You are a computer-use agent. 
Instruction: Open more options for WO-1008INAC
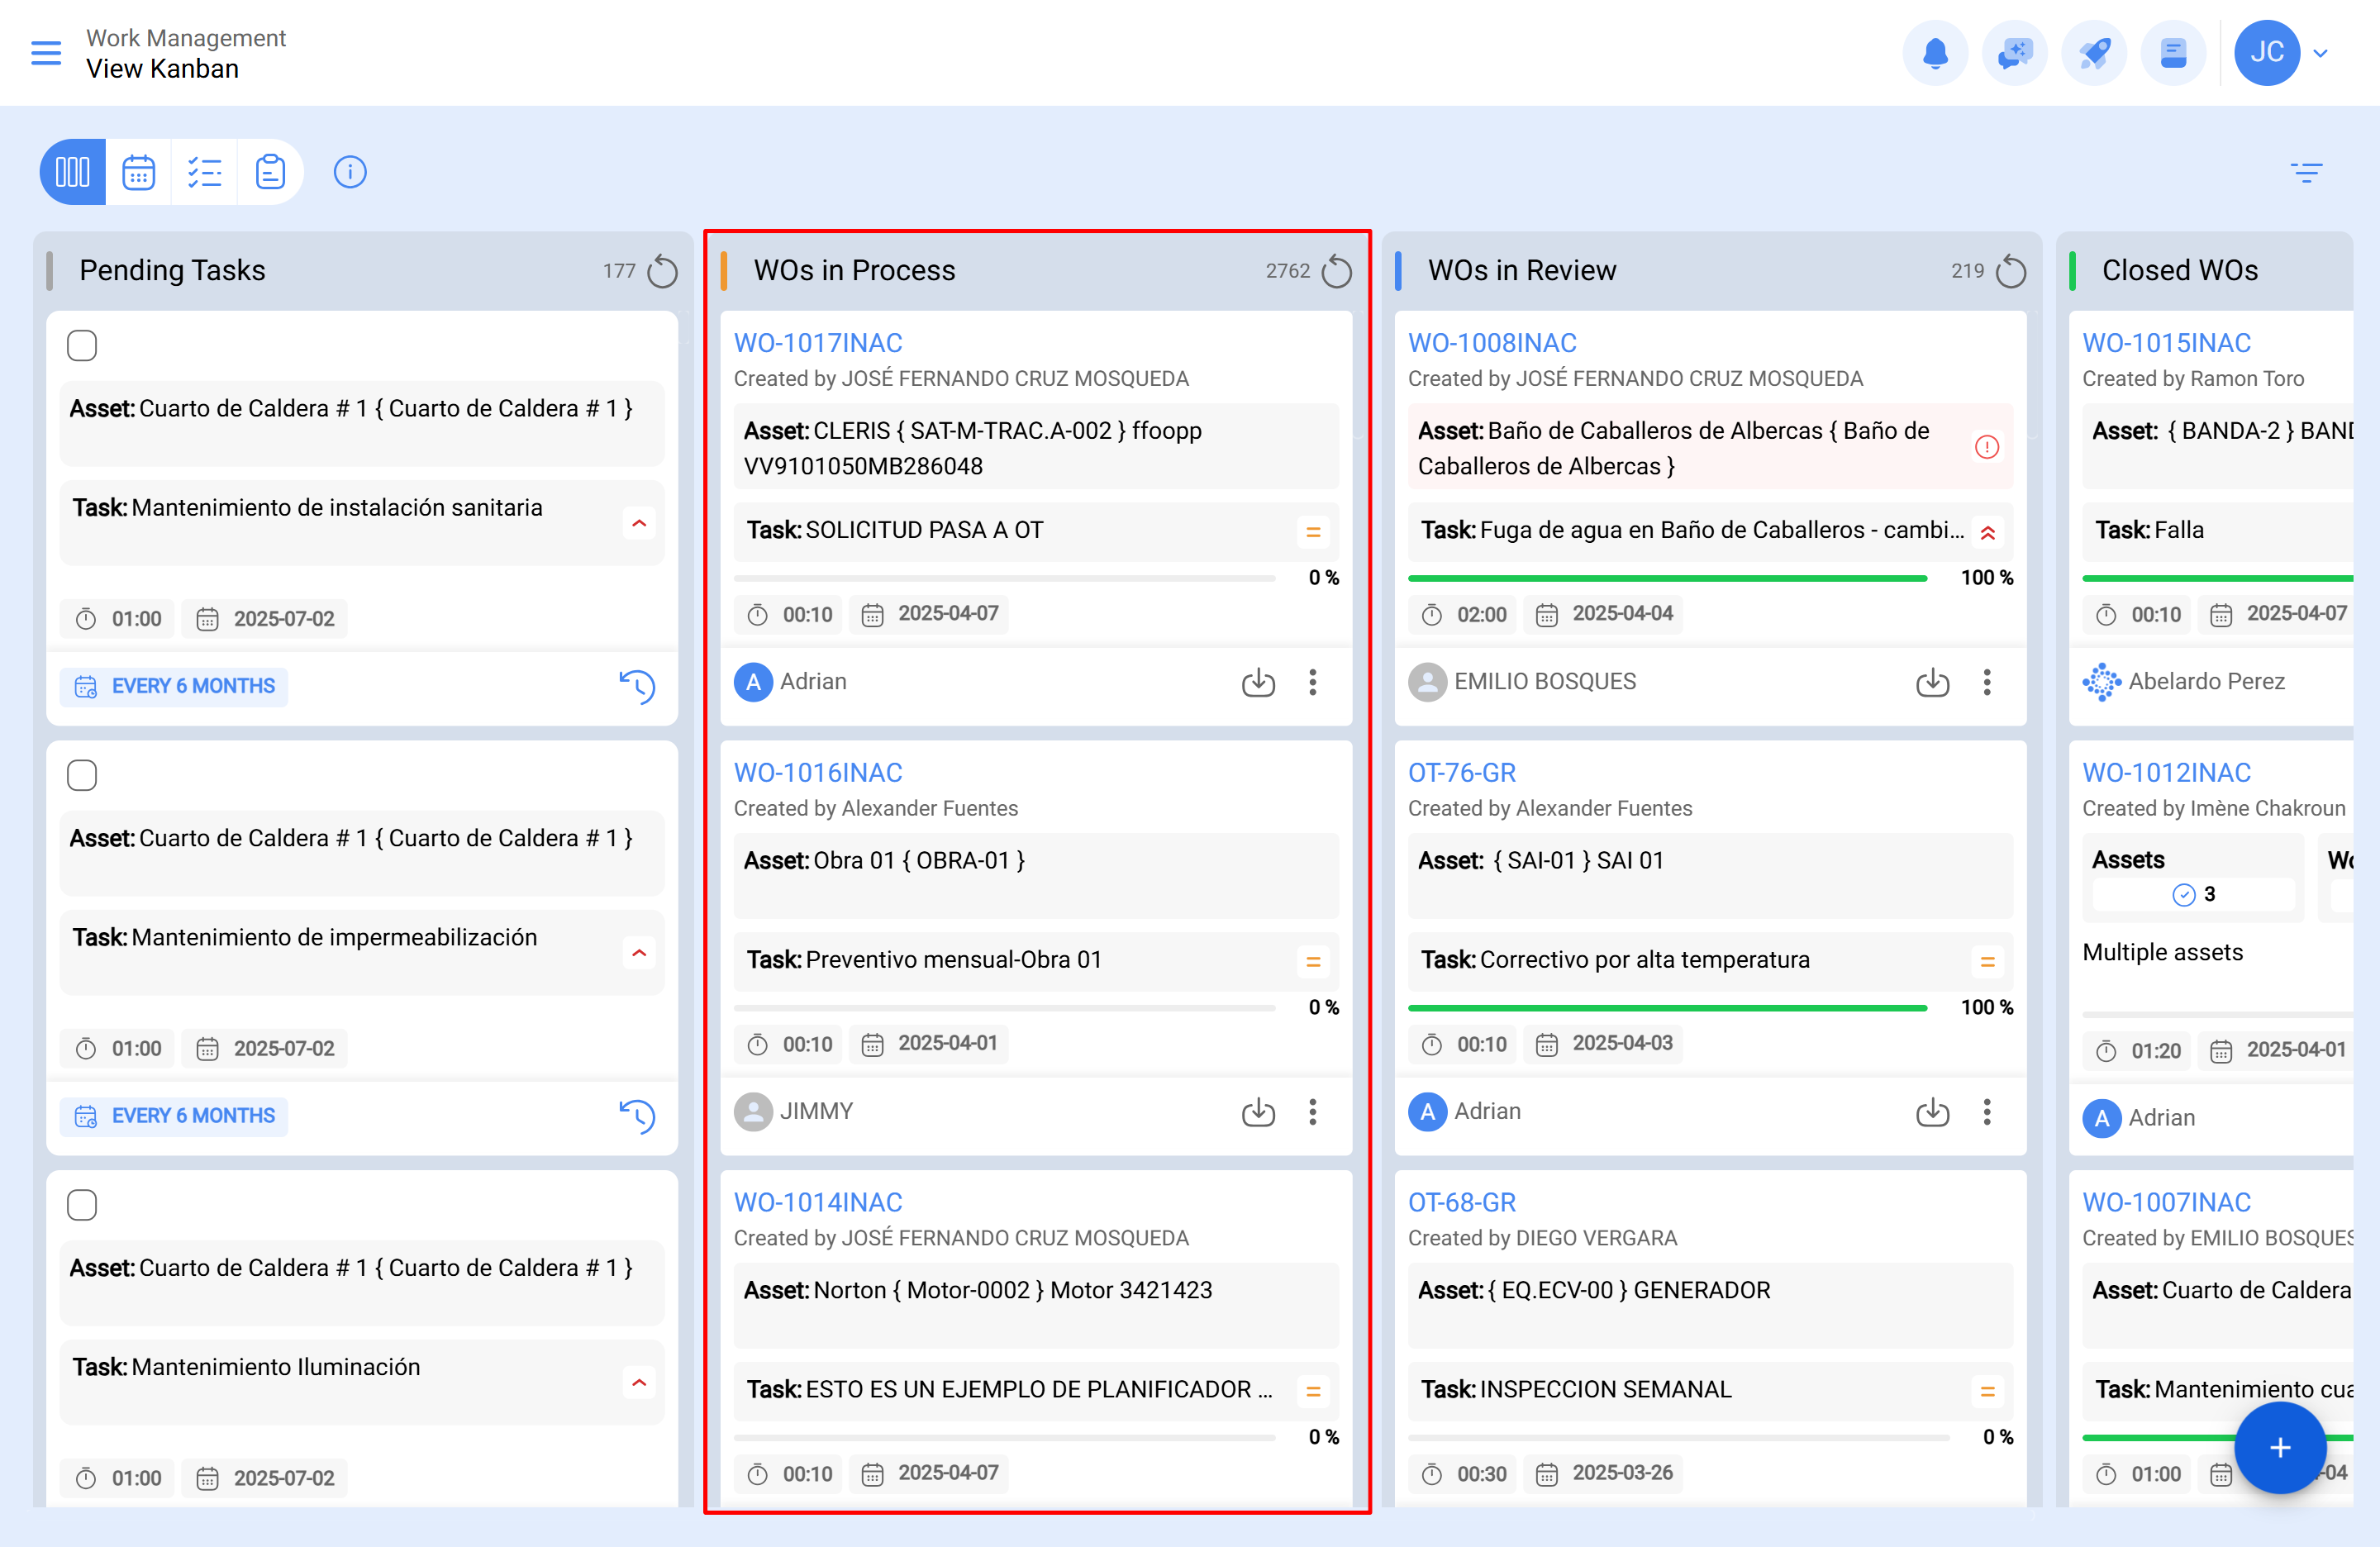pyautogui.click(x=1987, y=683)
